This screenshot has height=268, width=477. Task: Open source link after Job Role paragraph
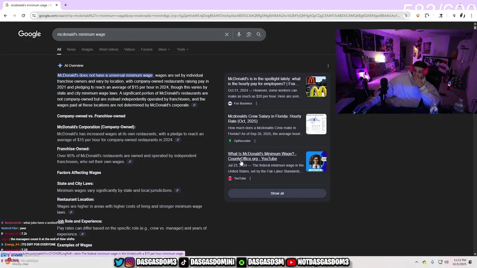82,234
